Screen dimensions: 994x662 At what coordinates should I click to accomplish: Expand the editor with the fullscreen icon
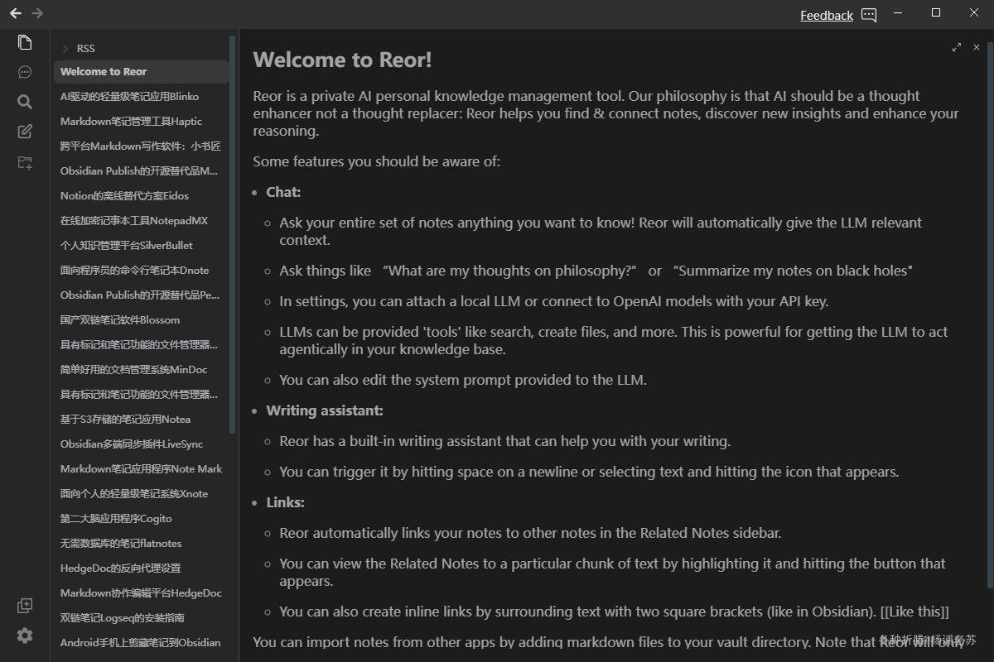[x=957, y=47]
